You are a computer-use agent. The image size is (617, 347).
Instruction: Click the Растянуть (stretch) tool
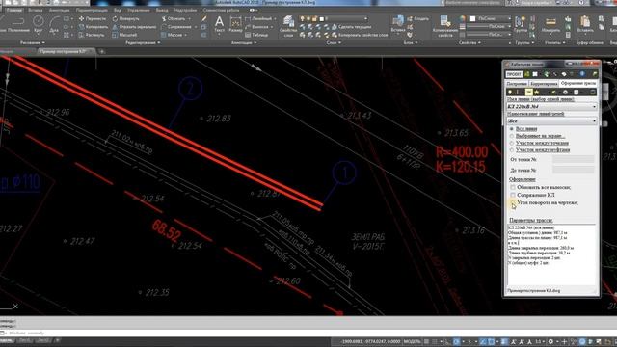[x=92, y=35]
